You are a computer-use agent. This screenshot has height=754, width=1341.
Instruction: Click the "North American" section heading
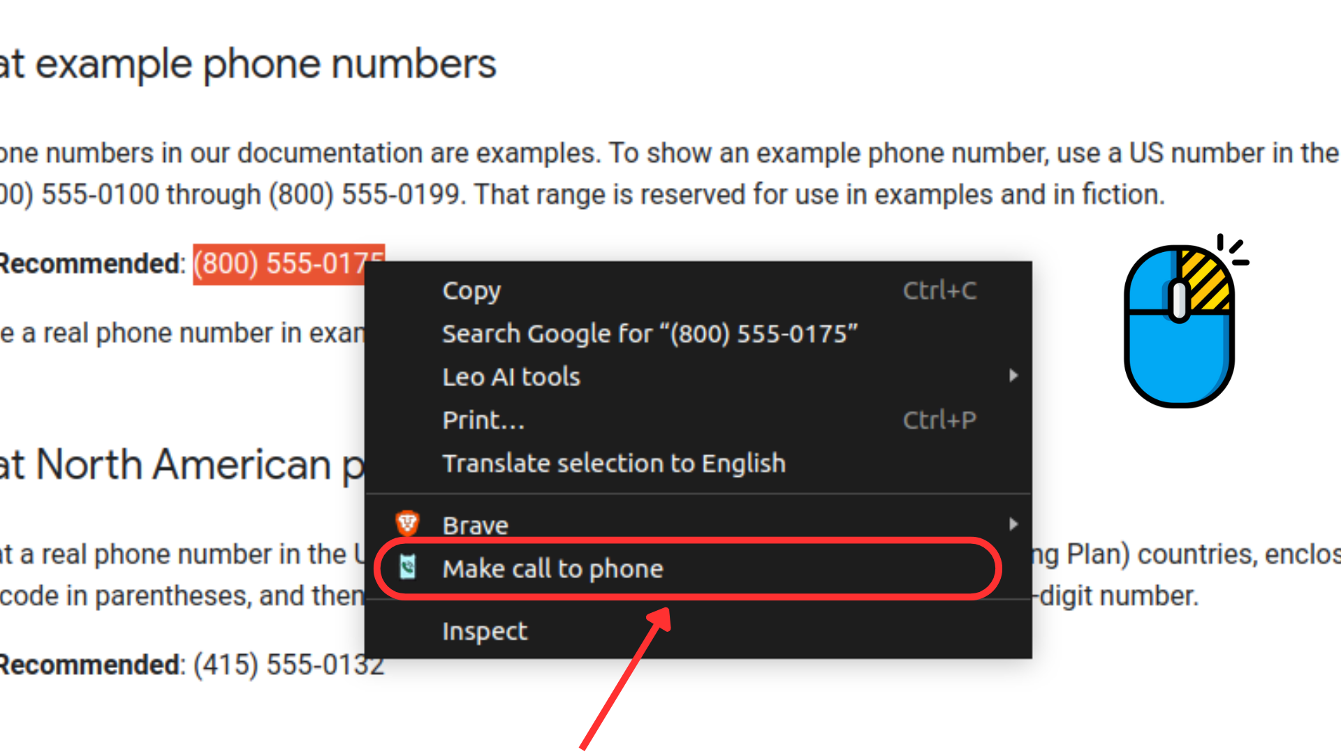[182, 465]
